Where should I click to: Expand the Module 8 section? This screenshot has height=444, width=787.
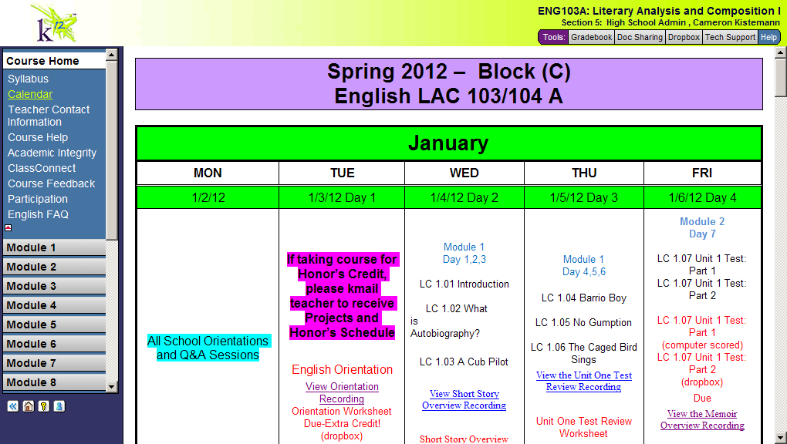pyautogui.click(x=52, y=382)
